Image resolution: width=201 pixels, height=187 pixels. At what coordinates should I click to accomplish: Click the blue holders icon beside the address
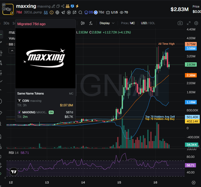click(x=46, y=13)
